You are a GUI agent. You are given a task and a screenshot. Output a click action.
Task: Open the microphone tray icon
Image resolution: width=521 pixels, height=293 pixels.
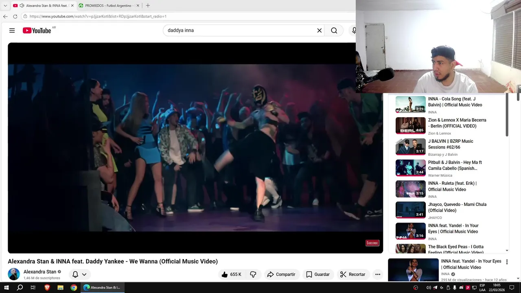(455, 287)
